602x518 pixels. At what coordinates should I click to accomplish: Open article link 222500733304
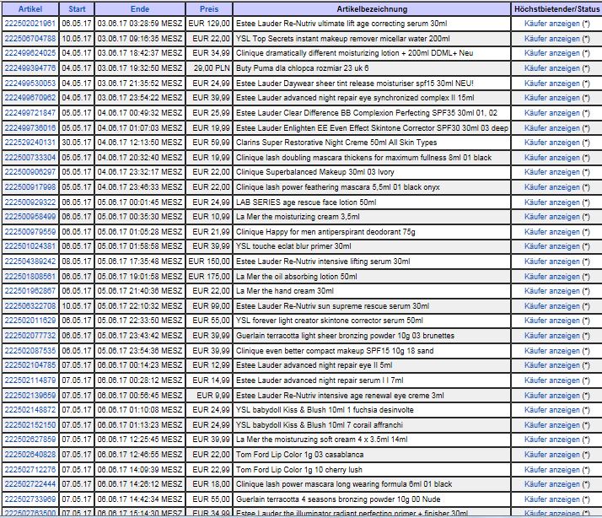click(30, 157)
